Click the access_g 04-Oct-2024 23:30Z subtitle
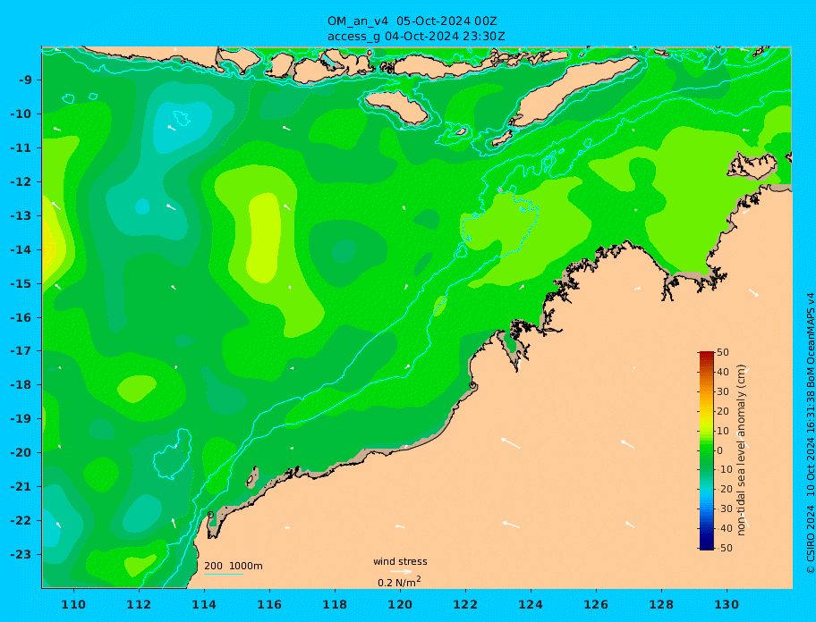 416,37
